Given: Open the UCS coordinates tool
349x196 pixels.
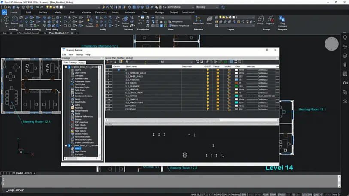Looking at the screenshot, I should coord(140,20).
